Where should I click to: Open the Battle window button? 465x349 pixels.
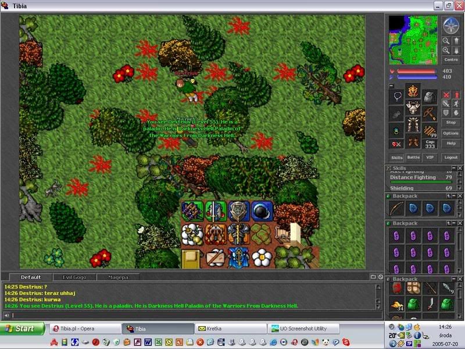point(413,157)
